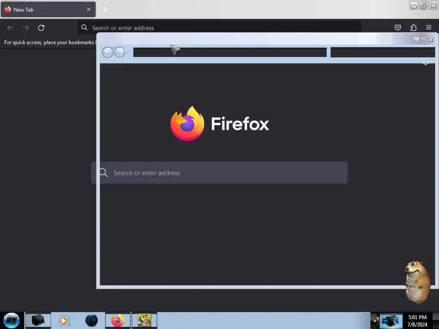Click the camera tray icon
The image size is (439, 329).
tap(391, 321)
